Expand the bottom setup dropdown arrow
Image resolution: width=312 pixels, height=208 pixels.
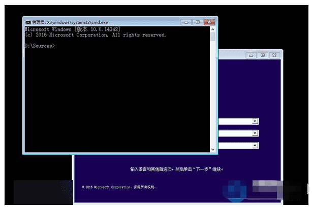coord(256,146)
